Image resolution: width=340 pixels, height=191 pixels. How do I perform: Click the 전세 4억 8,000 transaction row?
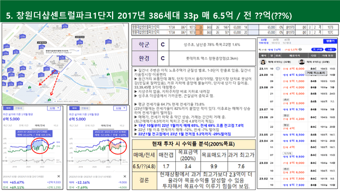tap(297, 68)
